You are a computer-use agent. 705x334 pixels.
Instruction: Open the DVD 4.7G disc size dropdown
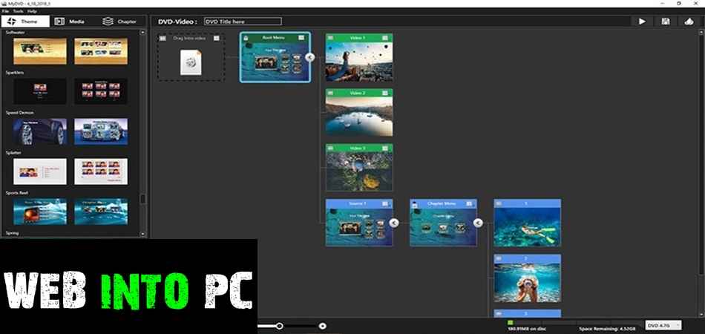pos(663,325)
